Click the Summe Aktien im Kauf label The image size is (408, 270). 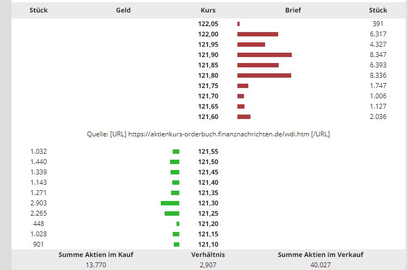pos(96,255)
